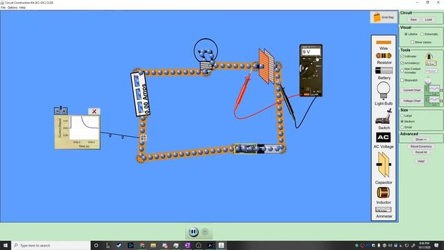Enable the Stopwatch checkbox
The width and height of the screenshot is (444, 250).
point(402,81)
